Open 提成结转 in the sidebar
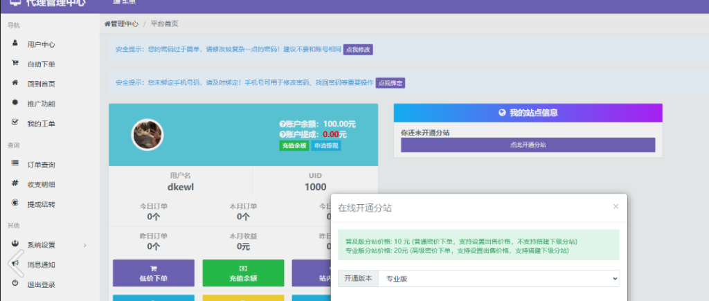Screen dimensions: 709x301 click(x=41, y=204)
